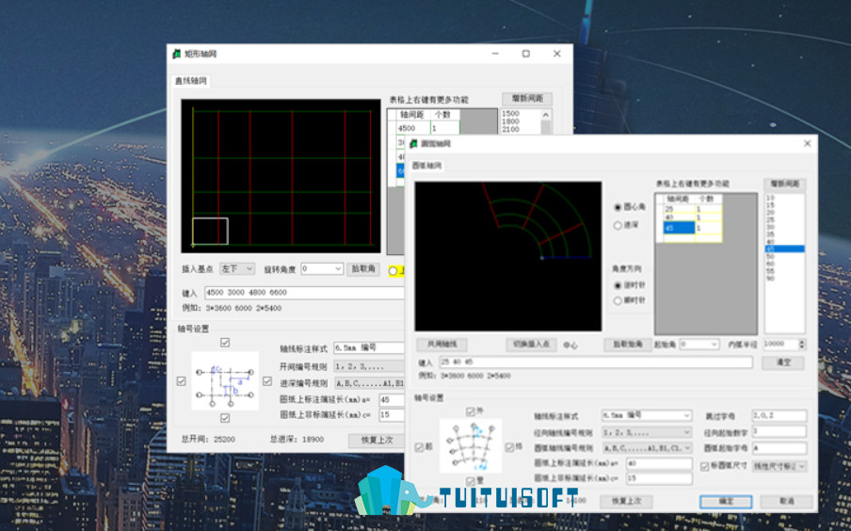Close the 矩形轴网 window
851x531 pixels.
(x=557, y=54)
